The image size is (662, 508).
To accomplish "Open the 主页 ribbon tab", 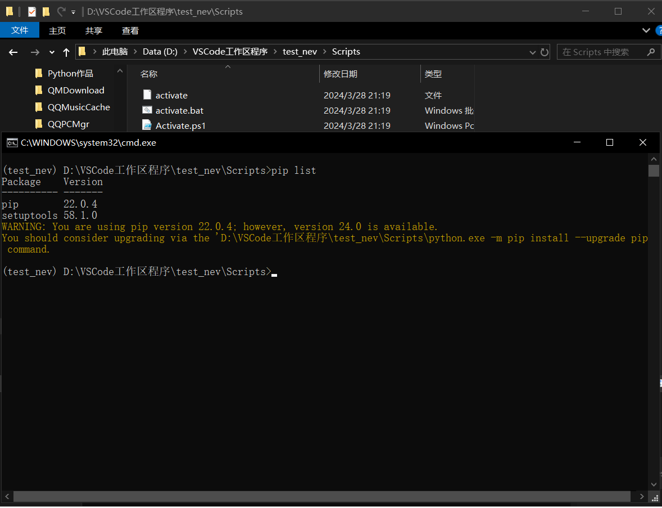I will point(57,30).
